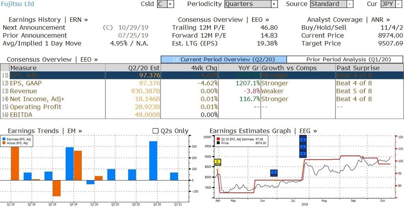The width and height of the screenshot is (404, 207).
Task: Select the EPS, Adj+ row
Action: (202, 75)
